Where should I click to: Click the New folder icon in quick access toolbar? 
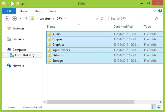pyautogui.click(x=18, y=4)
